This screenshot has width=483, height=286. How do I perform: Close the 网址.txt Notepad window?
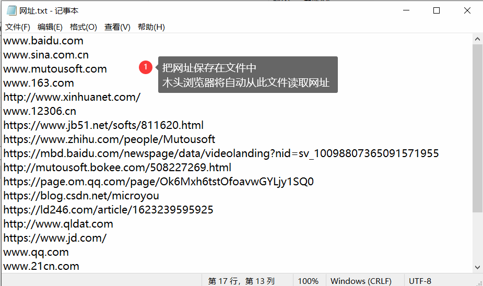pyautogui.click(x=467, y=10)
